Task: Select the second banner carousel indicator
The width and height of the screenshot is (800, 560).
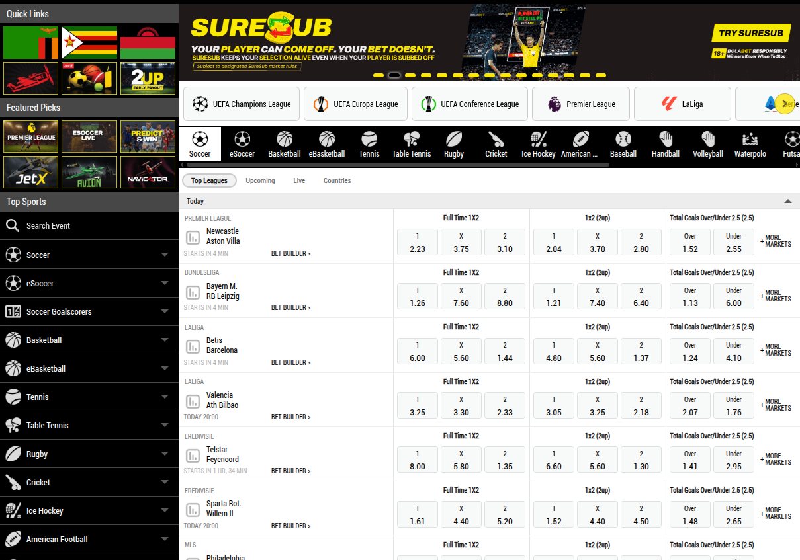Action: point(394,75)
